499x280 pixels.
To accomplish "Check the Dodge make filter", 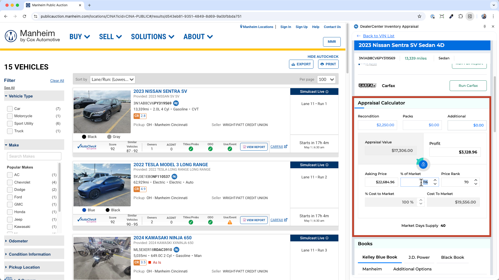I will click(x=10, y=190).
